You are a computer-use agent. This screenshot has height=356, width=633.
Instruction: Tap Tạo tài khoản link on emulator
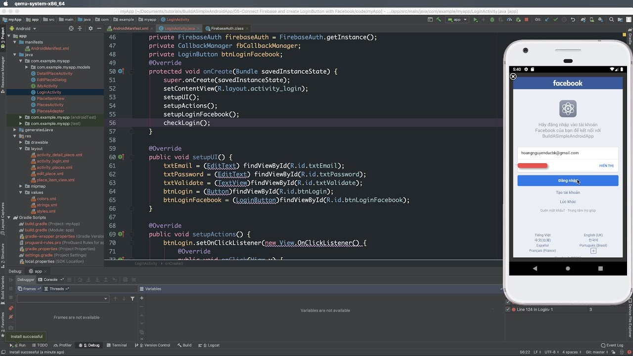pyautogui.click(x=568, y=192)
